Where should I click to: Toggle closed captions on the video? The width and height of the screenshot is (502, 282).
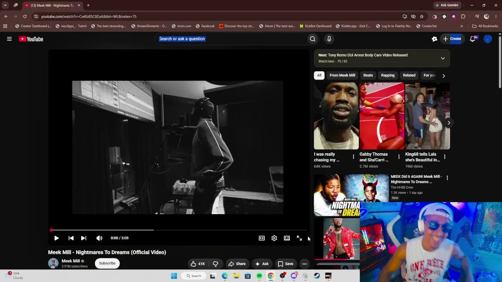(262, 238)
